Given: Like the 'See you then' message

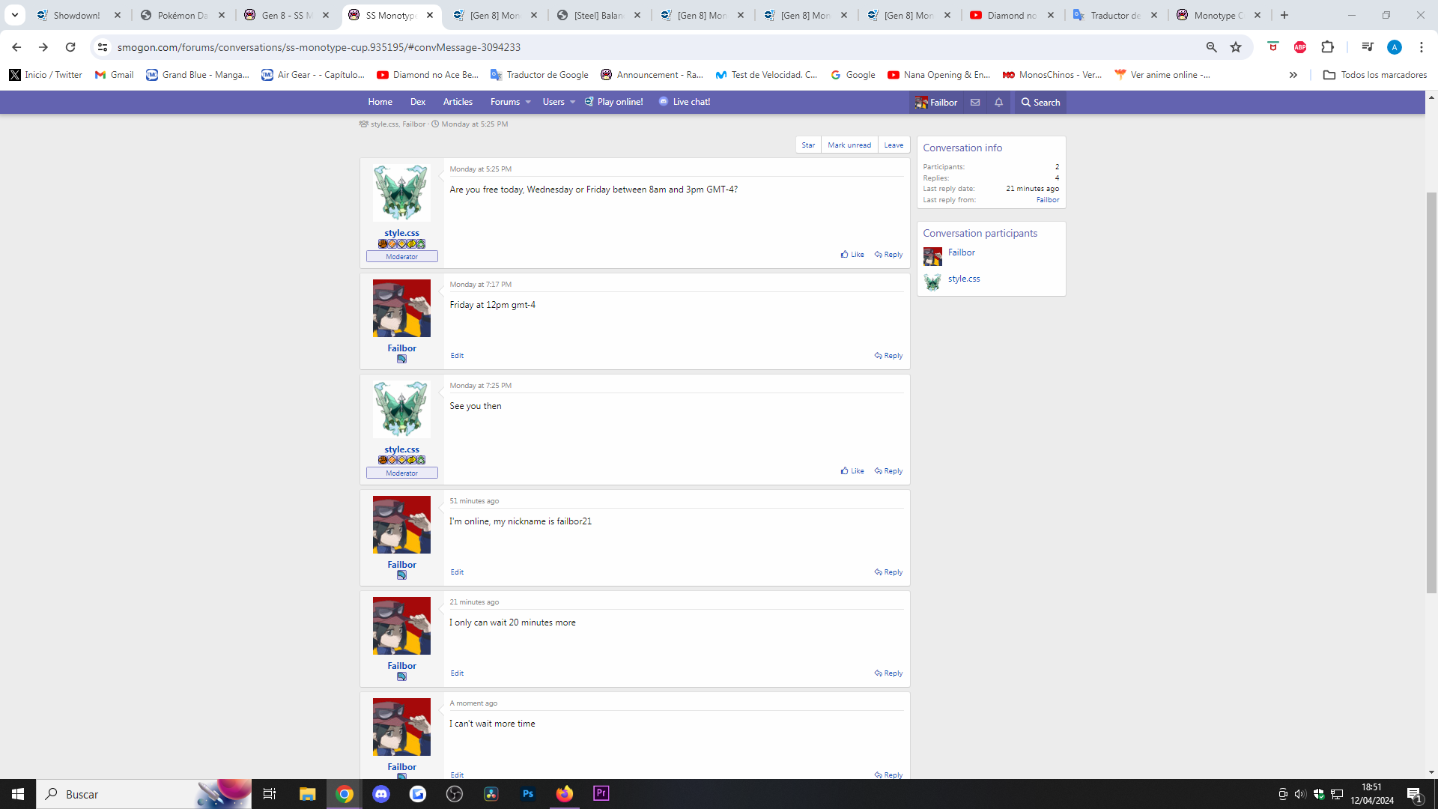Looking at the screenshot, I should pos(852,471).
